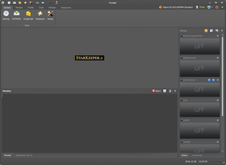This screenshot has width=226, height=165.
Task: Toggle the GUIDE status indicator
Action: tap(181, 120)
